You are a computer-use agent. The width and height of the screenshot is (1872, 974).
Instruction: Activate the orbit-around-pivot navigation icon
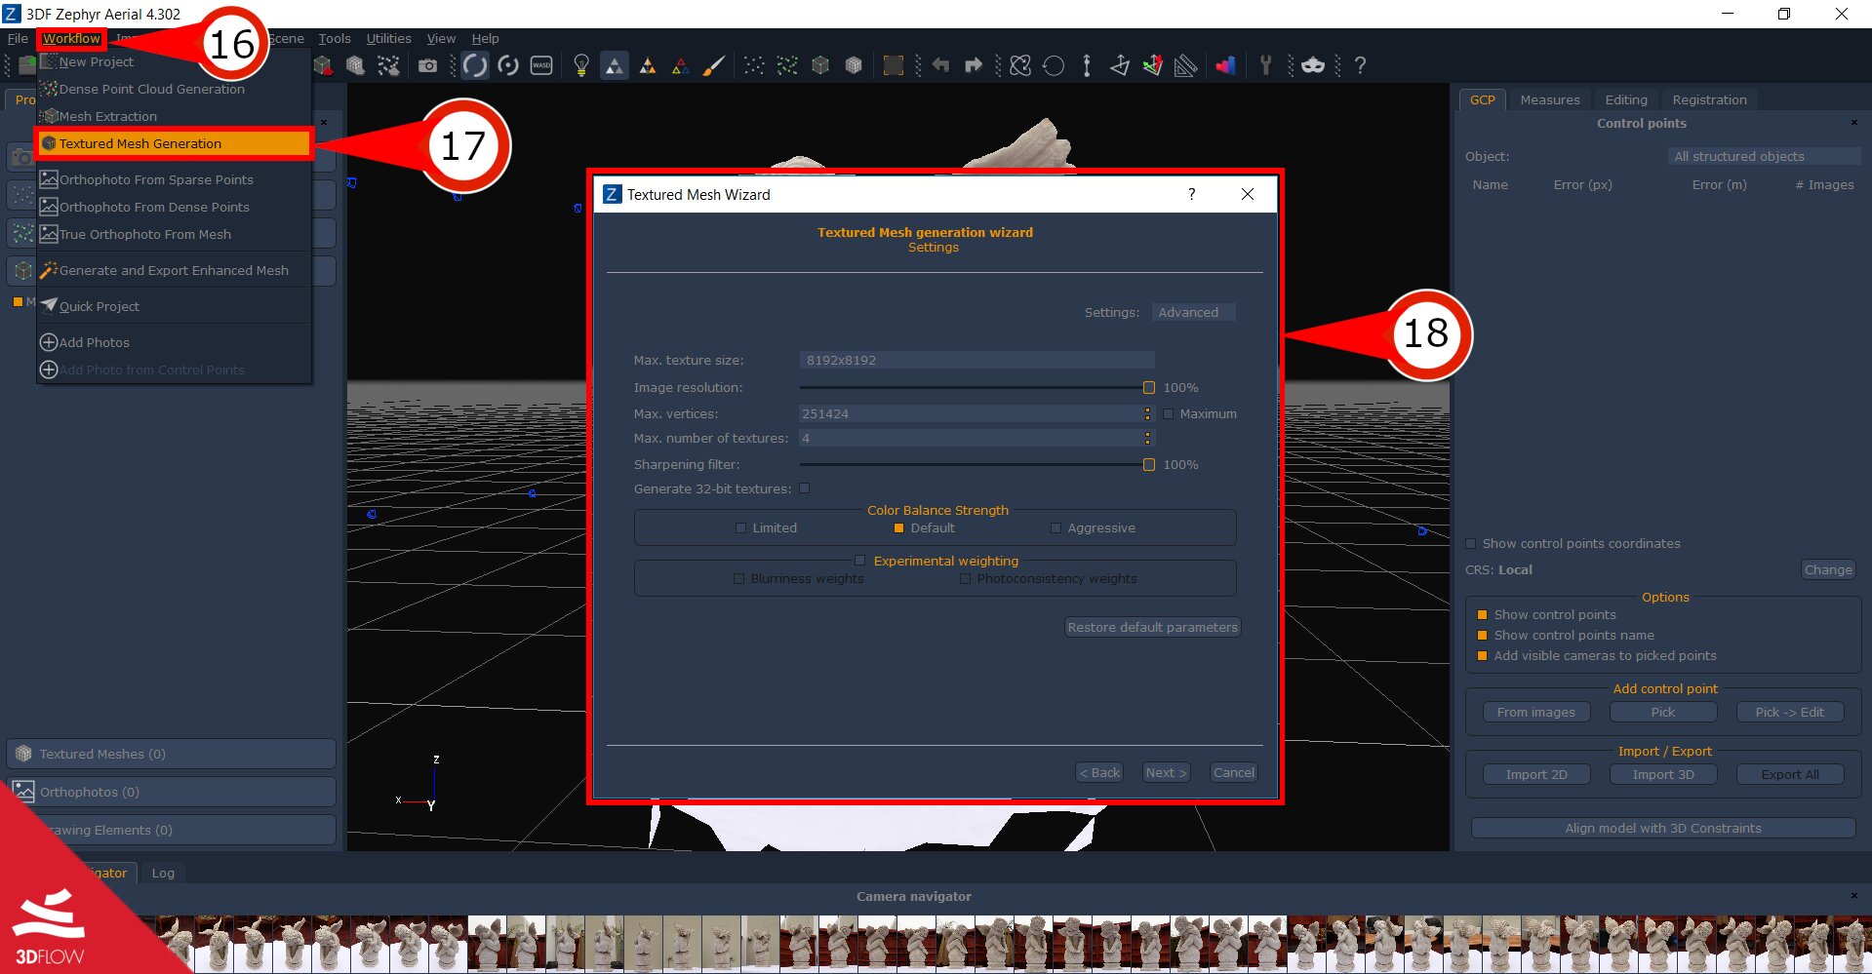point(508,65)
